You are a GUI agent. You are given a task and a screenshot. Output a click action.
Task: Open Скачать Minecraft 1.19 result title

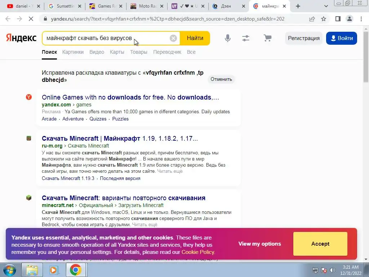click(120, 138)
